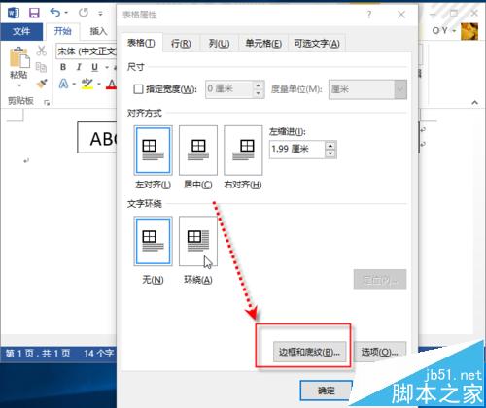The image size is (486, 408).
Task: Click the Cut scissors icon
Action: (x=41, y=51)
